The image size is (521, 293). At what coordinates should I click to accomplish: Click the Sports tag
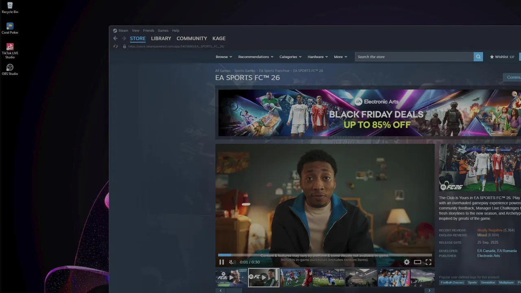tap(472, 282)
